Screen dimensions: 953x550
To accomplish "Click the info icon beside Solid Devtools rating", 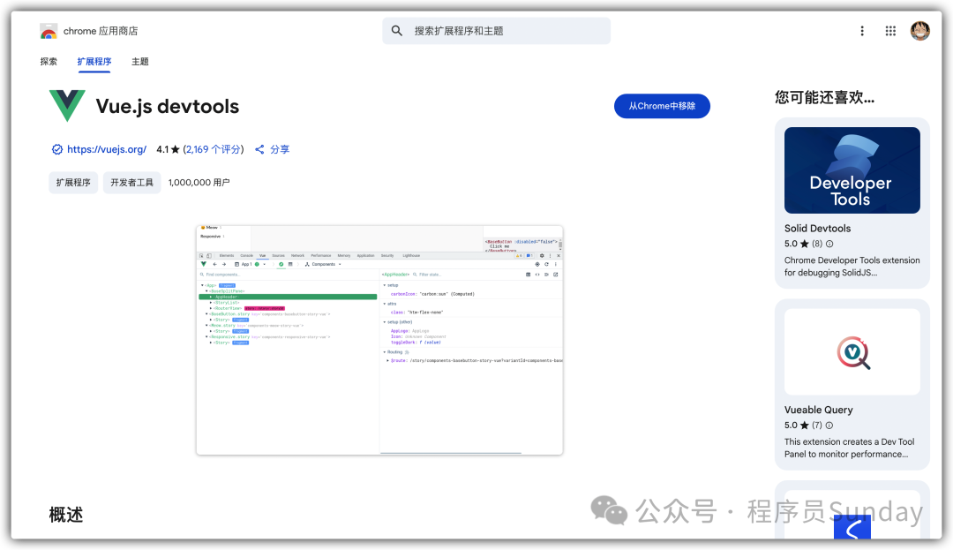I will (829, 244).
